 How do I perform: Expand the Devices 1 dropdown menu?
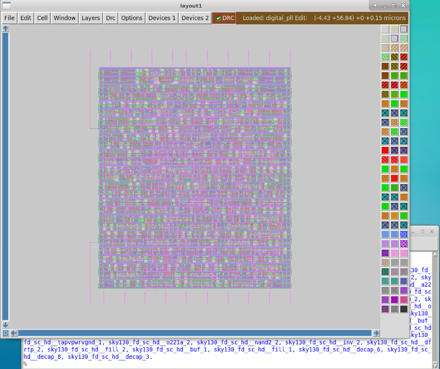[x=162, y=18]
